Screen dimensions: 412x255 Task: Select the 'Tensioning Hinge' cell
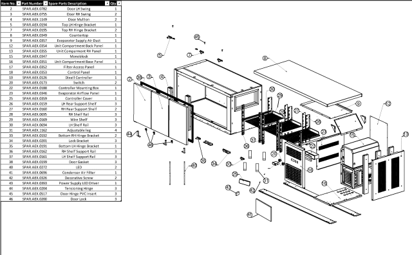coord(79,188)
